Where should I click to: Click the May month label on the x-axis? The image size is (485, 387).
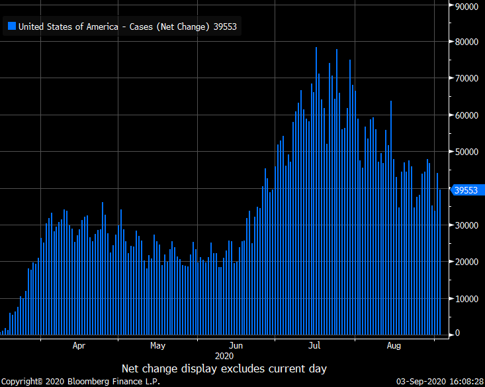click(157, 345)
